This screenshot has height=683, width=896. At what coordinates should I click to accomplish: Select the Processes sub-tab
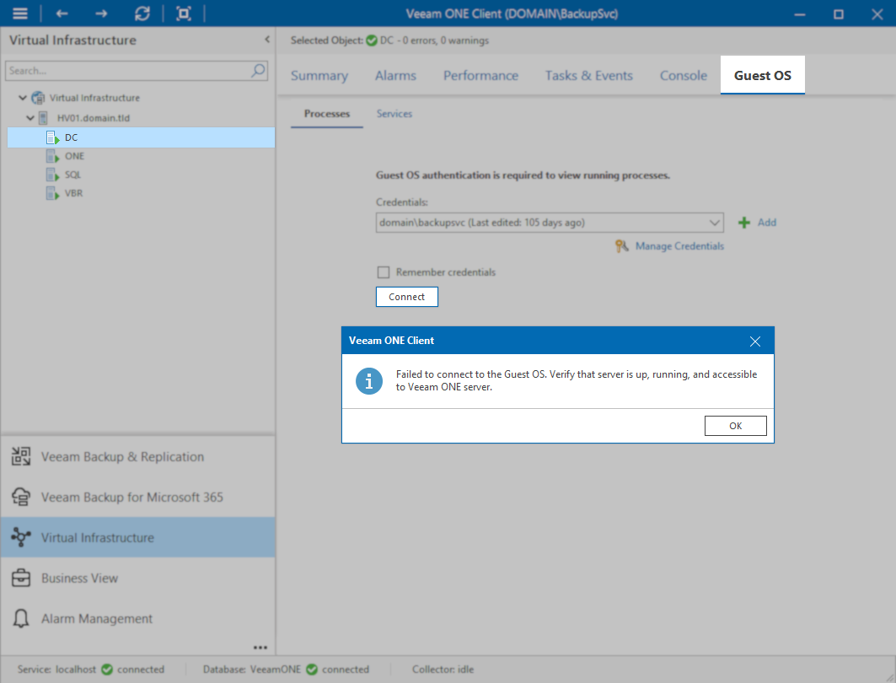[327, 114]
